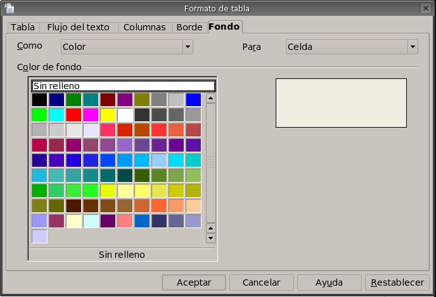Choose the magenta swatch in second row

coord(91,115)
